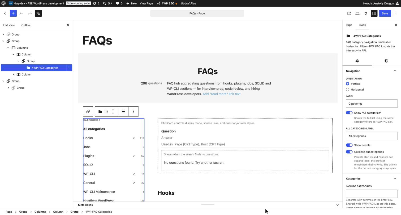Switch to the Outline tab

coord(26,25)
